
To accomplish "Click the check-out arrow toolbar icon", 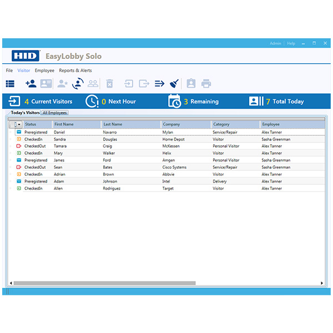I will tap(144, 84).
